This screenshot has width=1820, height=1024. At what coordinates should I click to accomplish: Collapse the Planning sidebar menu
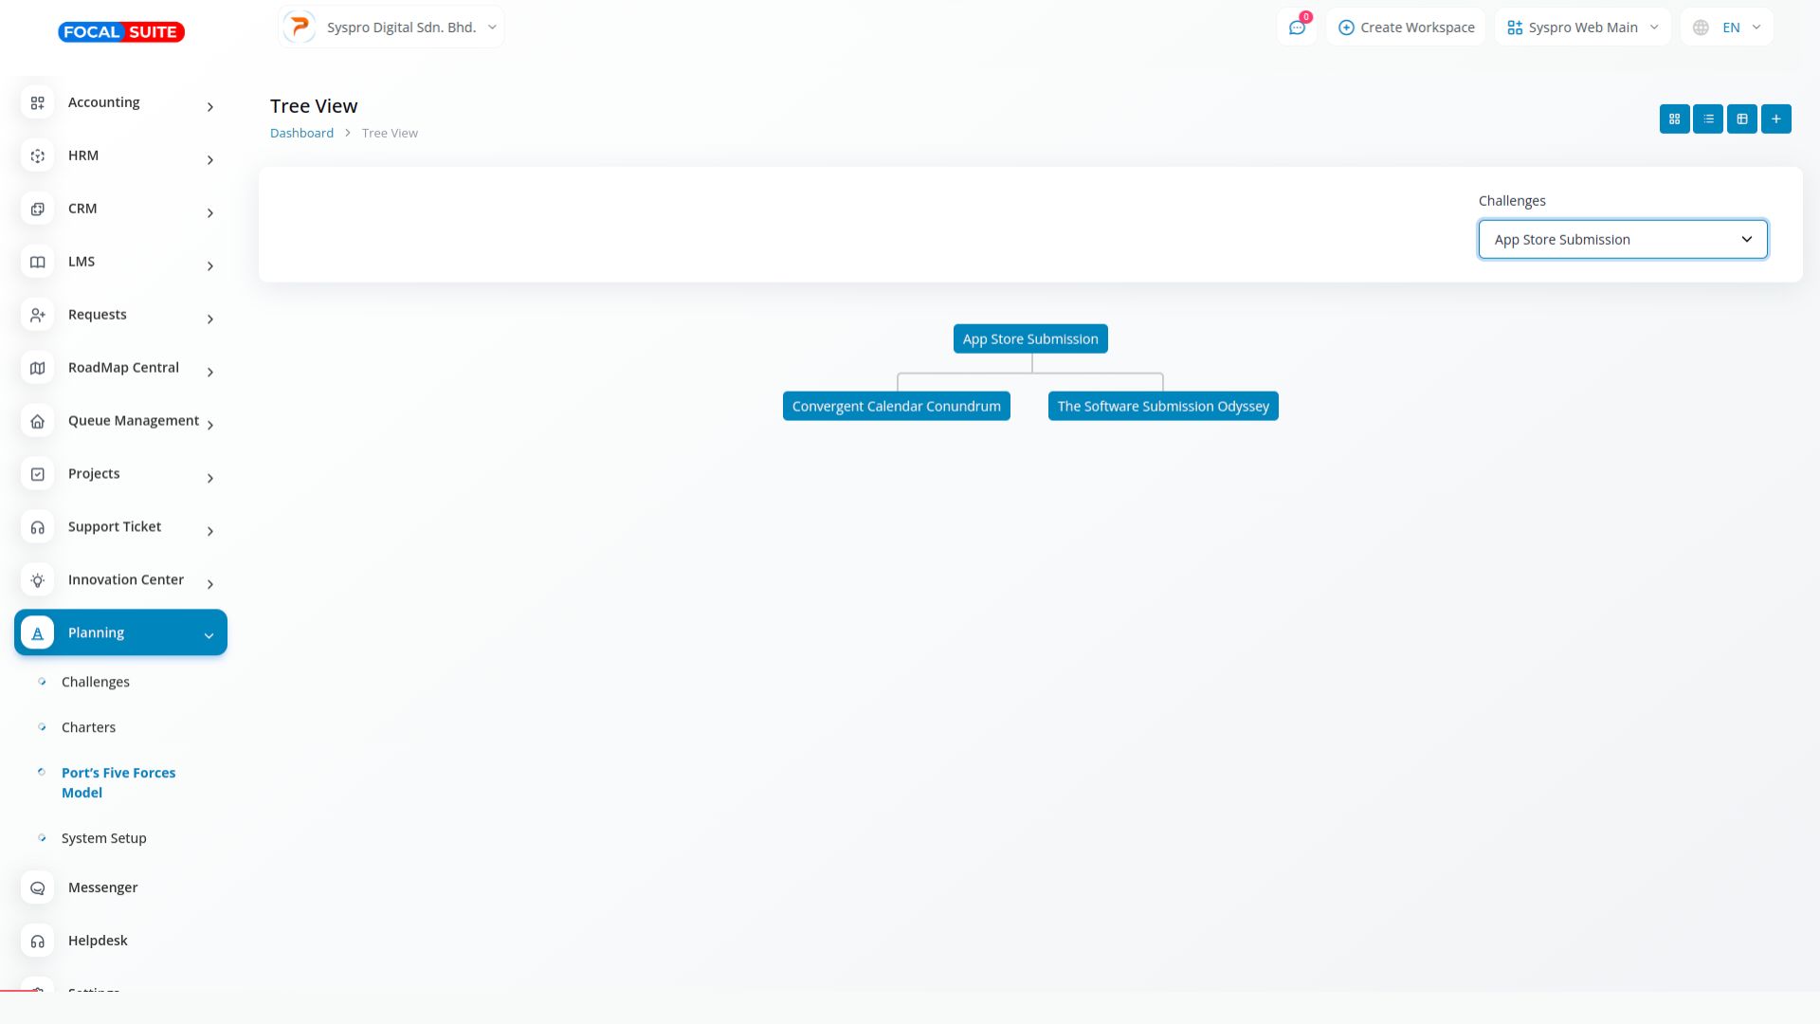[x=120, y=633]
